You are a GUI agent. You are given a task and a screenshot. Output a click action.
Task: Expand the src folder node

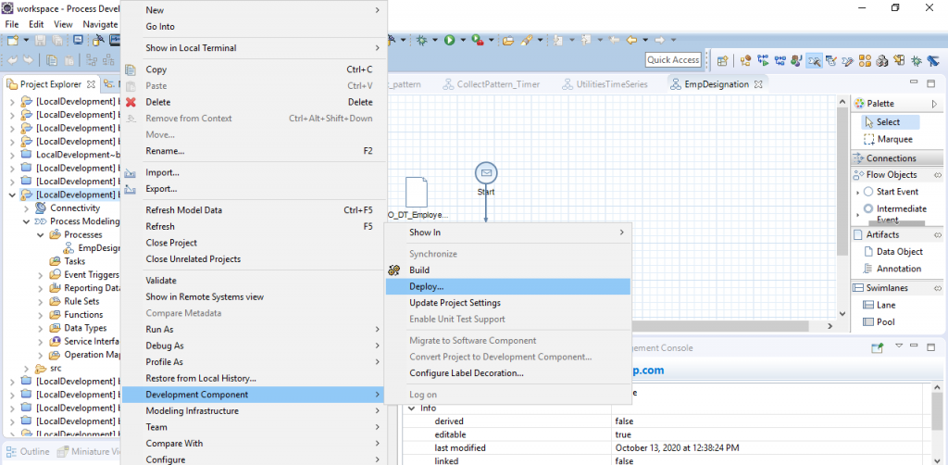coord(26,368)
